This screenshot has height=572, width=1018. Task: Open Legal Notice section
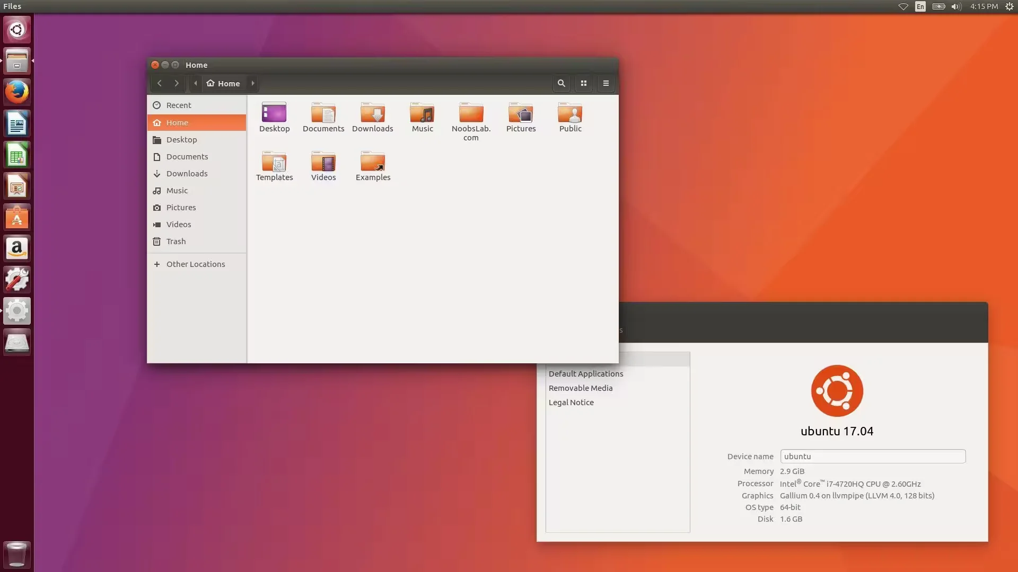pyautogui.click(x=571, y=403)
